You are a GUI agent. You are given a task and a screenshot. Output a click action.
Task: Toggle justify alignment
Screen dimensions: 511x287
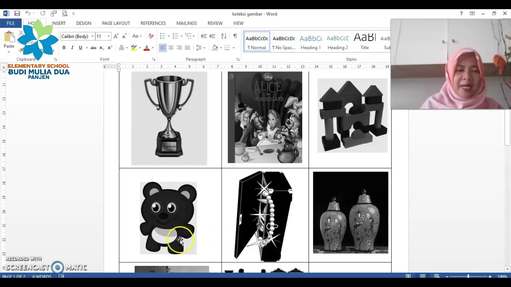point(187,48)
